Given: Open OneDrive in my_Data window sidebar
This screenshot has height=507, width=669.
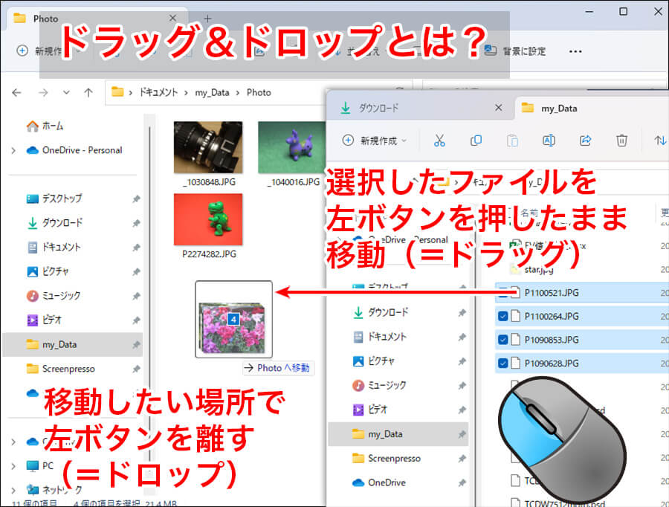Looking at the screenshot, I should click(x=379, y=482).
